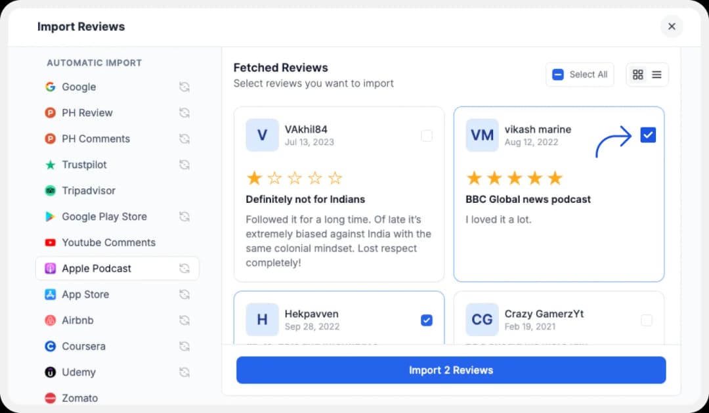
Task: Uncheck the Hekpavven review checkbox
Action: click(427, 320)
